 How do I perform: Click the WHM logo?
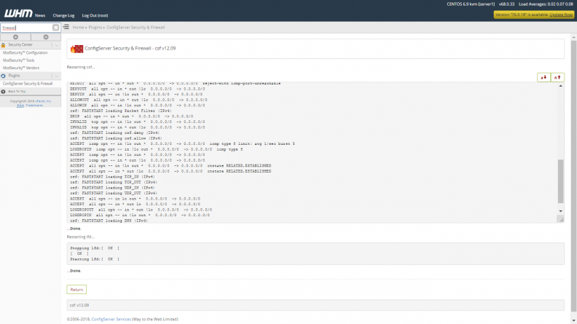[x=18, y=14]
